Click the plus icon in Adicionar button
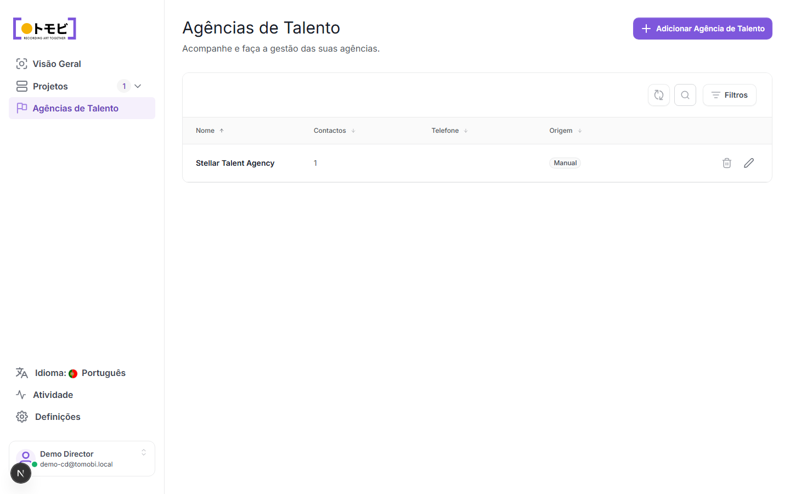Viewport: 790px width, 494px height. (646, 29)
